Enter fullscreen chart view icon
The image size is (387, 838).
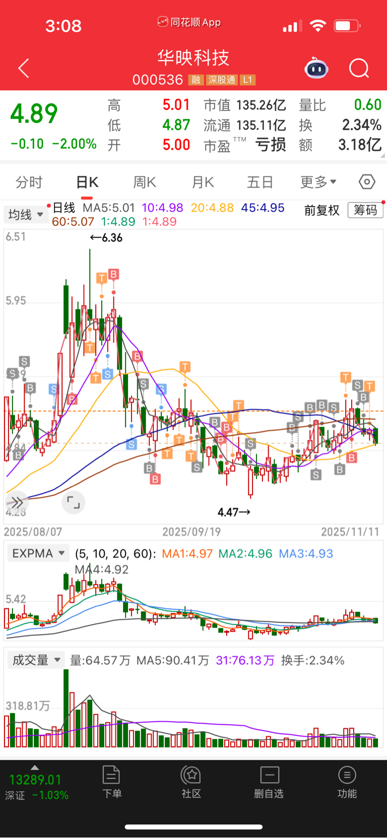(x=74, y=502)
